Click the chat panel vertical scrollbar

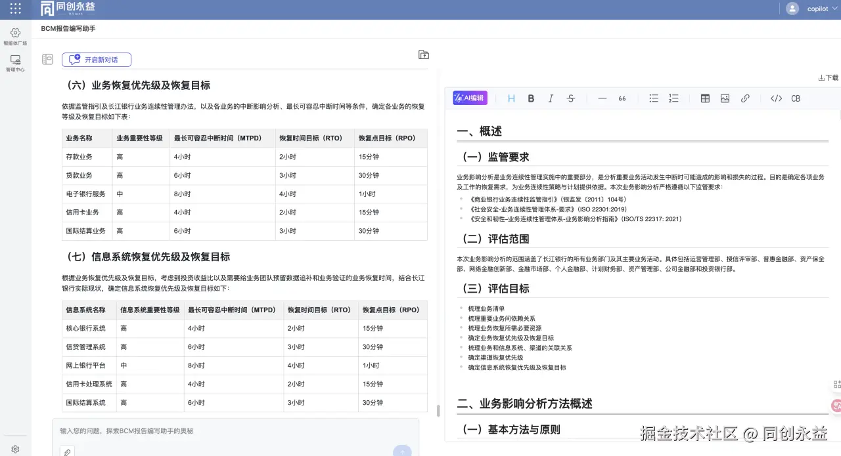coord(438,410)
